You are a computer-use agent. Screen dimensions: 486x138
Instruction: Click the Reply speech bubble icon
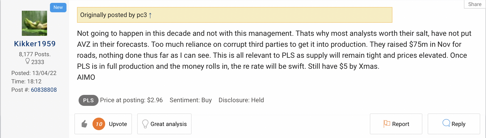(x=446, y=123)
